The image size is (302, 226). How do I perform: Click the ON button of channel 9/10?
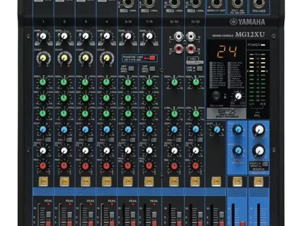tap(174, 181)
